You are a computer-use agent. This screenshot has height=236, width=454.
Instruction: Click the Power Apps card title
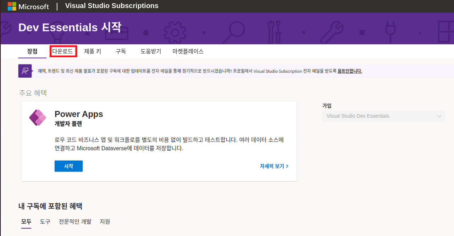(79, 114)
